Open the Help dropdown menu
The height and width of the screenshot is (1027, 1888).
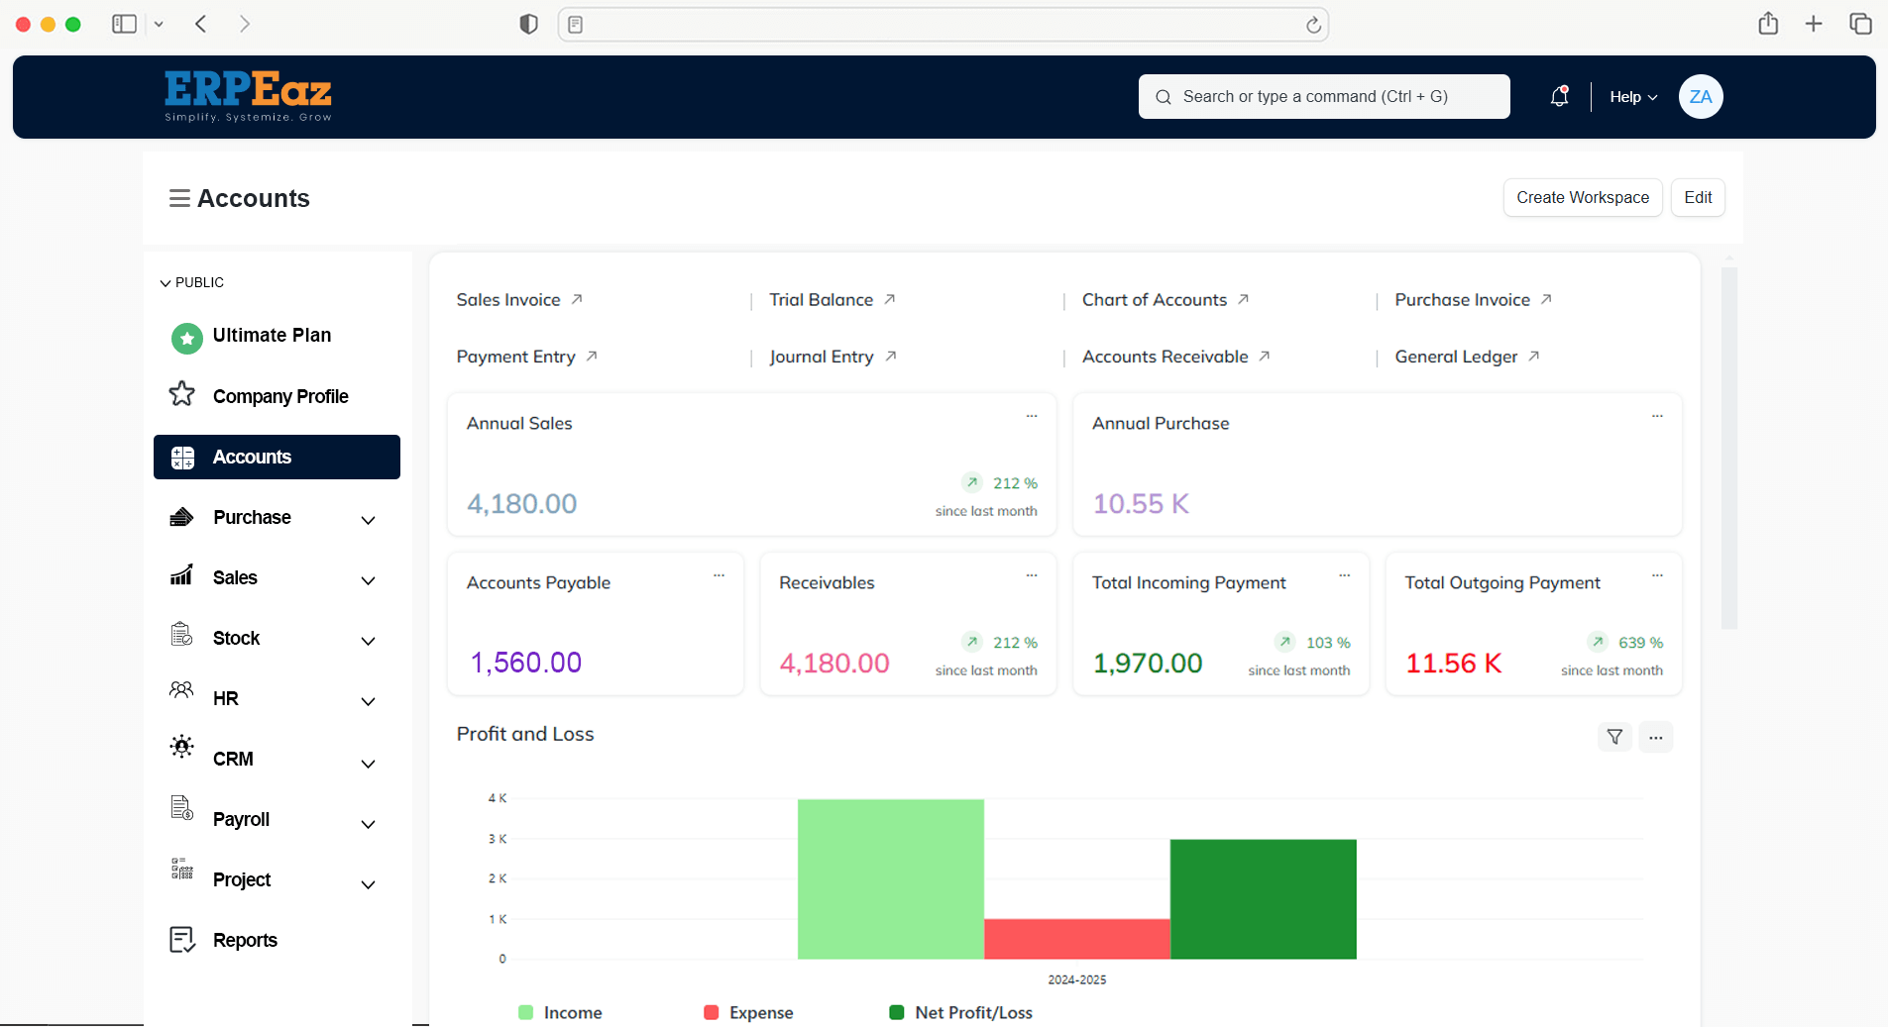tap(1632, 97)
